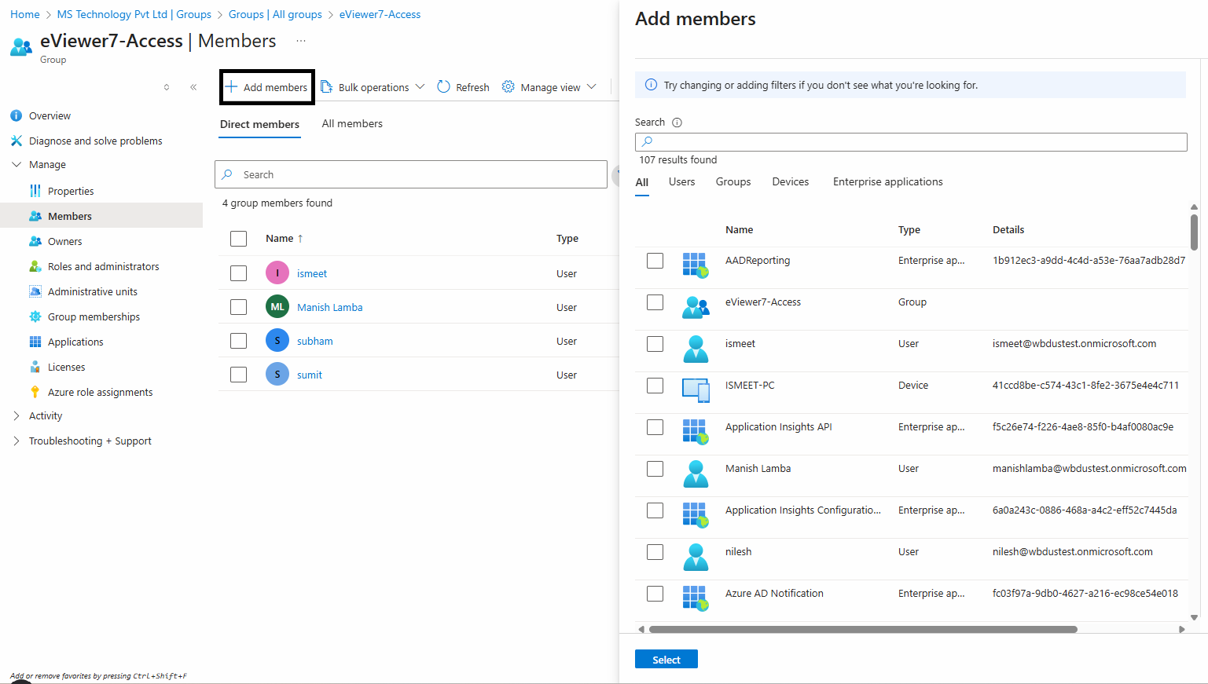Open the ismeet member link
The image size is (1208, 684).
pos(312,273)
